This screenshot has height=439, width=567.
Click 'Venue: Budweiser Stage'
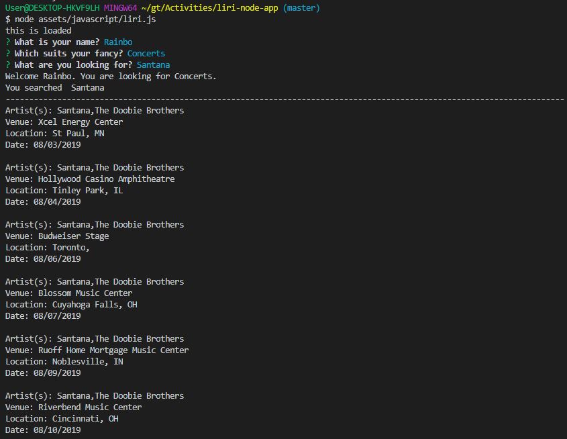pyautogui.click(x=57, y=236)
